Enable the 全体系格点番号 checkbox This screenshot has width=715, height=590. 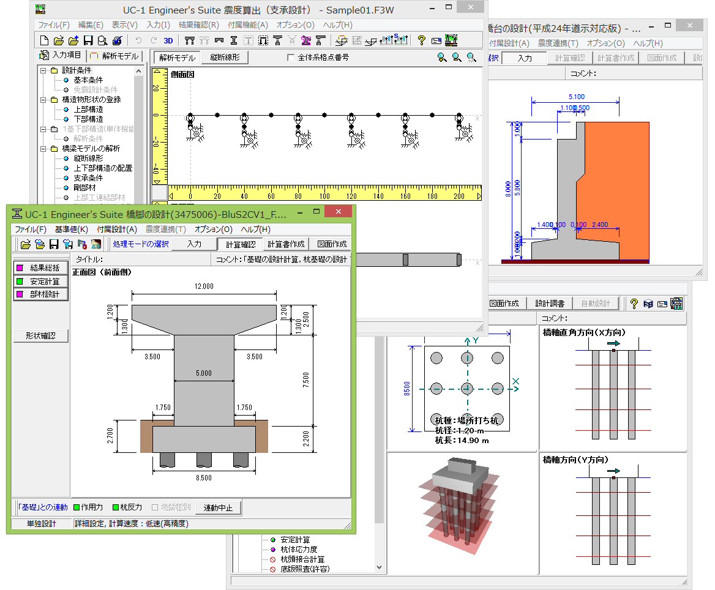[x=291, y=58]
